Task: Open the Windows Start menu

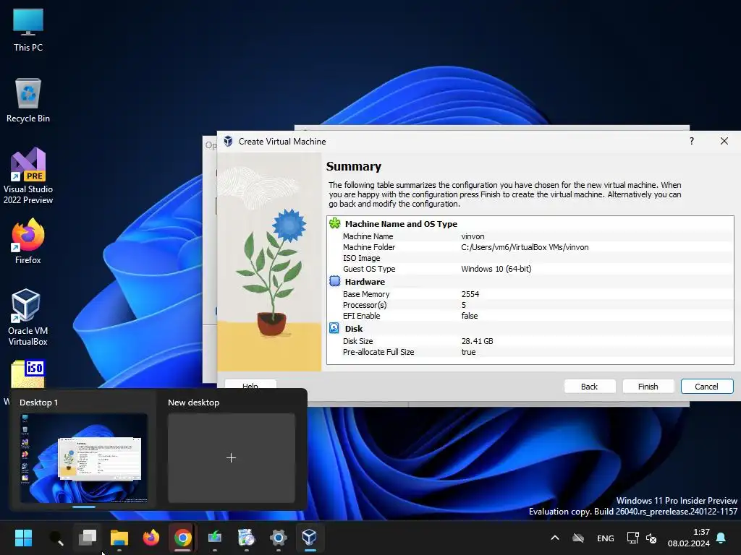Action: point(23,538)
